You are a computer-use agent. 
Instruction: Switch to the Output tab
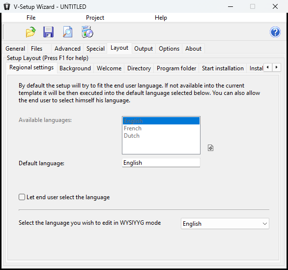pos(144,49)
